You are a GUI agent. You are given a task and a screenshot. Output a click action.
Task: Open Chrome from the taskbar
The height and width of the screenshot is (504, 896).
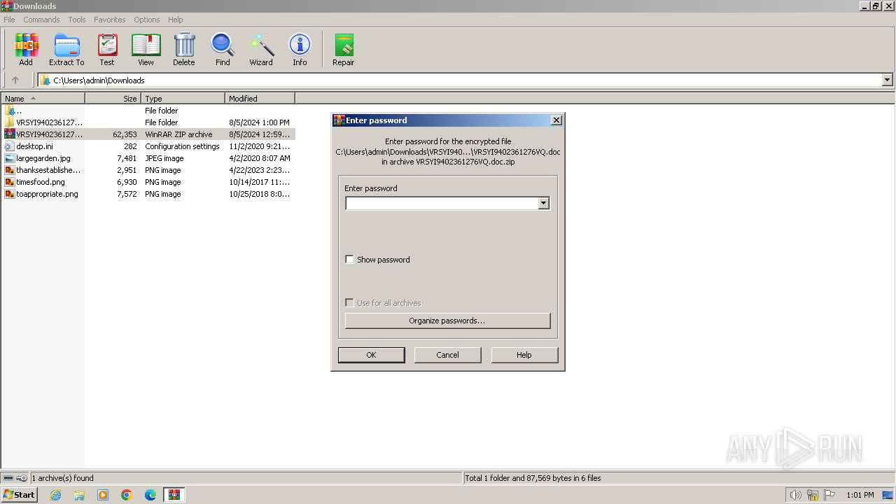[127, 495]
